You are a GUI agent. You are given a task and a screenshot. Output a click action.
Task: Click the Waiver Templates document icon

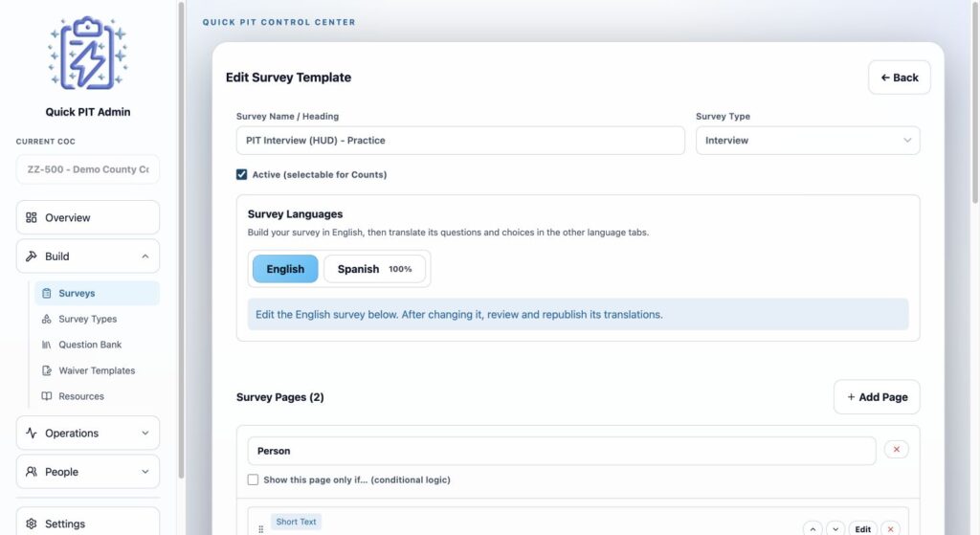coord(46,370)
